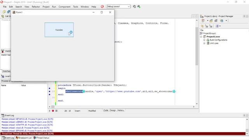The image size is (249, 140).
Task: Click the Project Manager activate project icon
Action: 203,21
